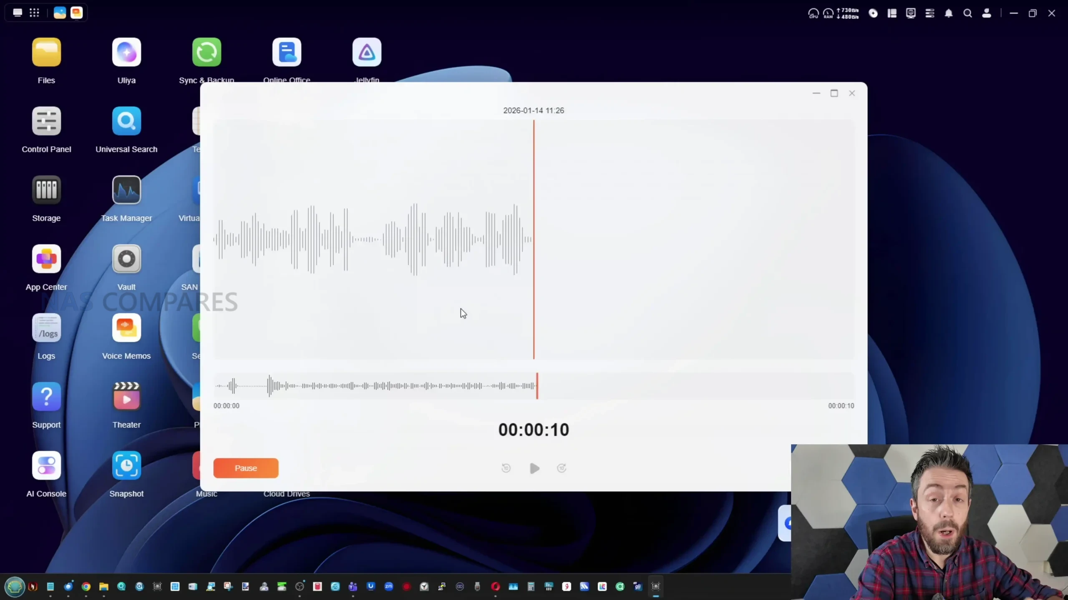The width and height of the screenshot is (1068, 600).
Task: Click the search icon in top bar
Action: tap(967, 13)
